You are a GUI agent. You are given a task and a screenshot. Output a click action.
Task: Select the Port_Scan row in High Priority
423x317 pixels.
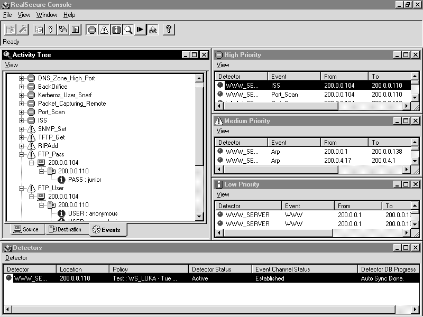coord(286,95)
